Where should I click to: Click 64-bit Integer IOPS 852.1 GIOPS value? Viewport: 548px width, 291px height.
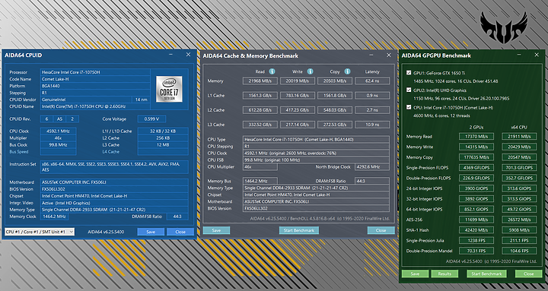coord(476,210)
